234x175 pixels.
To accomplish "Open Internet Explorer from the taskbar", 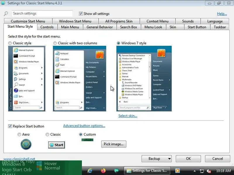I will [90, 171].
